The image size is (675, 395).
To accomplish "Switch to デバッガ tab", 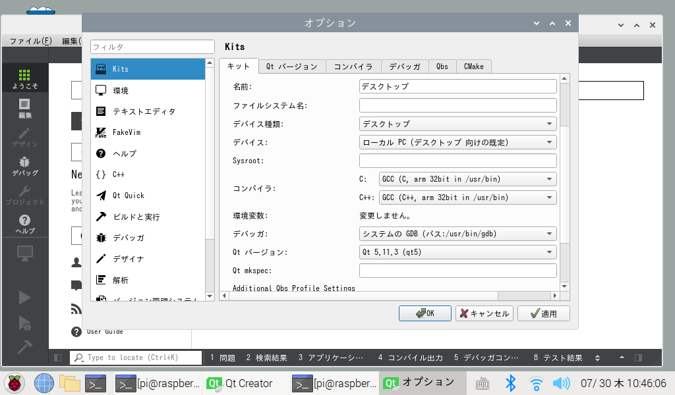I will point(405,66).
